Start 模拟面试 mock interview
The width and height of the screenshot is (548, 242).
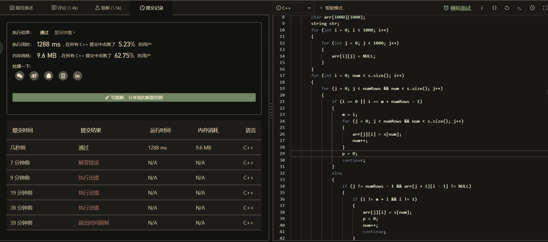pos(457,8)
